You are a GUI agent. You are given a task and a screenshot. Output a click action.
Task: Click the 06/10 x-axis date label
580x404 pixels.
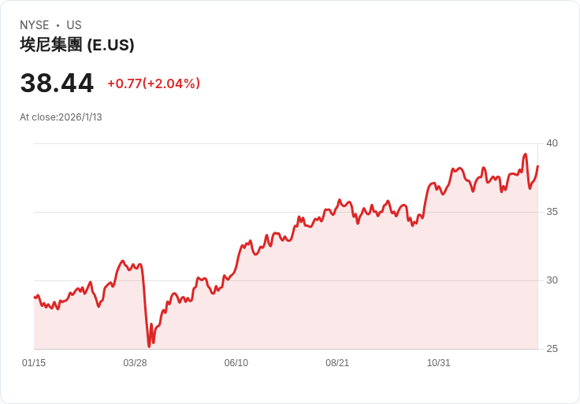click(x=236, y=363)
